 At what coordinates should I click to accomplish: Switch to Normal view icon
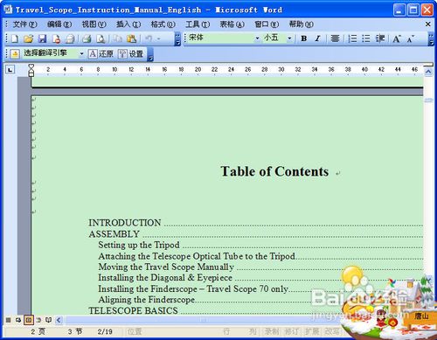point(9,320)
